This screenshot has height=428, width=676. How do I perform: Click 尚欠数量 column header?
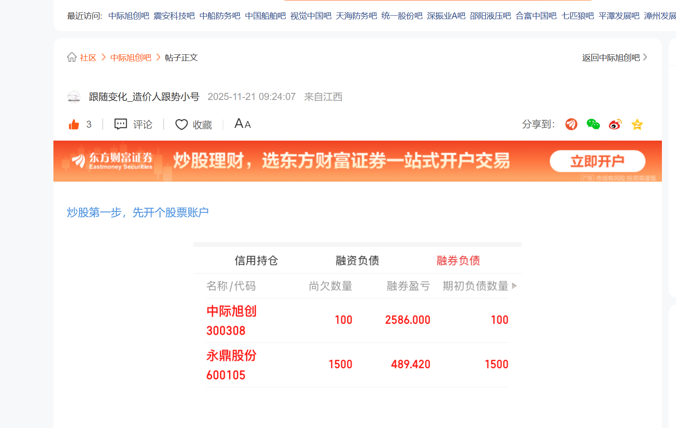(331, 286)
